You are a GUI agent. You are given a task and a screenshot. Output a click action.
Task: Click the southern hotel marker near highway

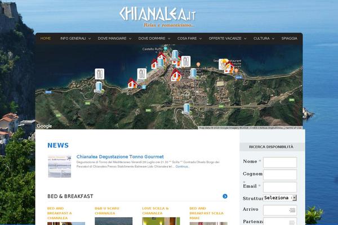[x=186, y=109]
